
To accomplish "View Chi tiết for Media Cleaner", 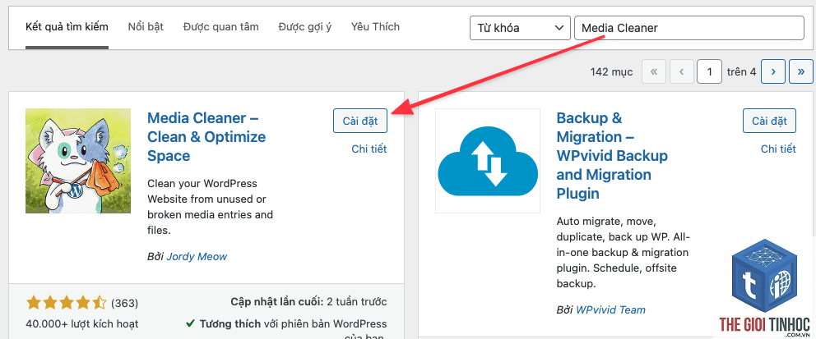I will tap(369, 149).
